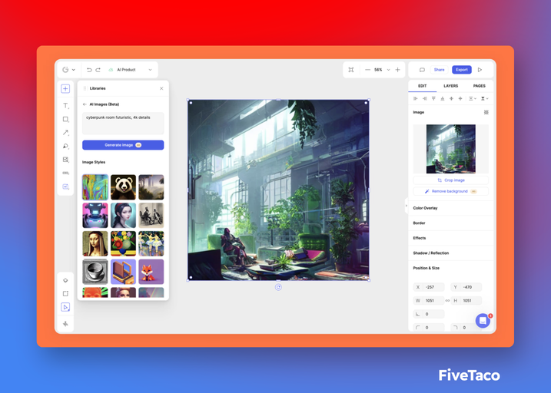
Task: Click the bottom-most icon in left toolbar
Action: coord(66,324)
